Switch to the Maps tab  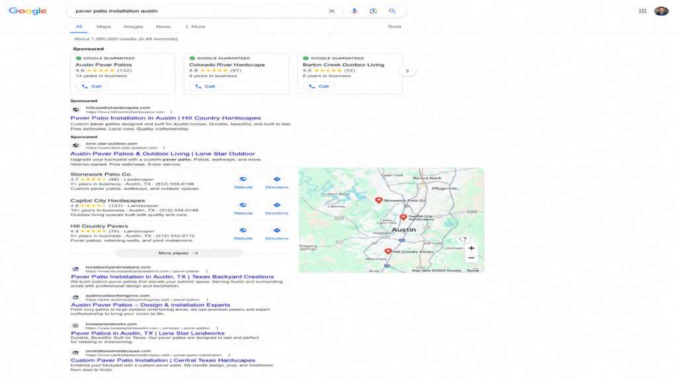pyautogui.click(x=104, y=26)
